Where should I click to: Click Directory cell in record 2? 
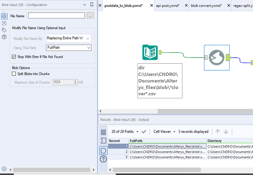230,152
